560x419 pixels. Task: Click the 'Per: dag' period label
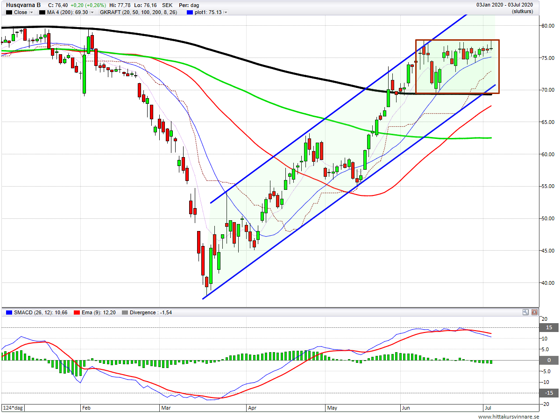pyautogui.click(x=189, y=5)
